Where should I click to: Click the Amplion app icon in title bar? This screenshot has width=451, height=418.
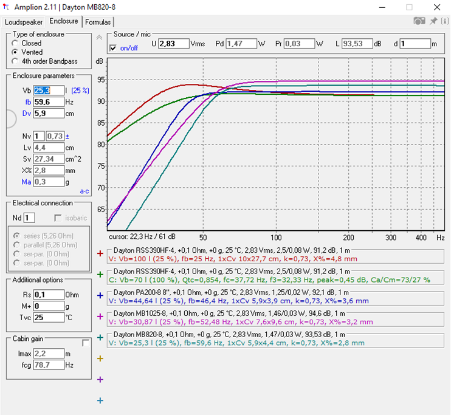(5, 7)
